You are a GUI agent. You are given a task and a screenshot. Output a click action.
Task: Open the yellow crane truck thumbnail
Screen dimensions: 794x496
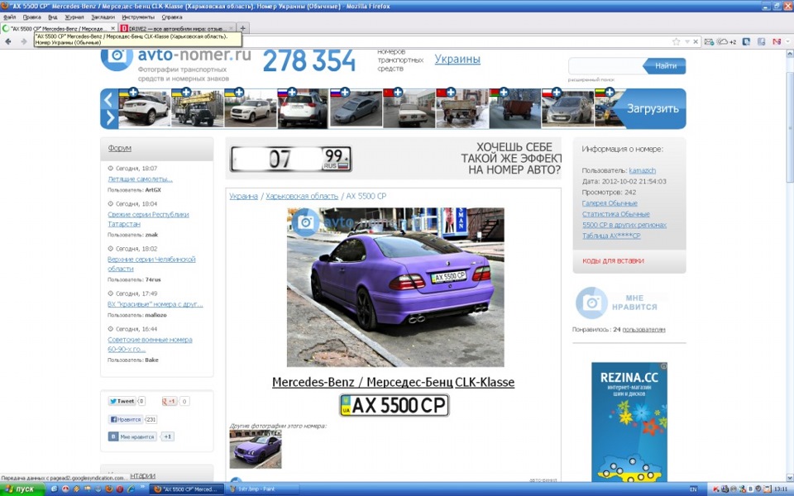point(197,109)
